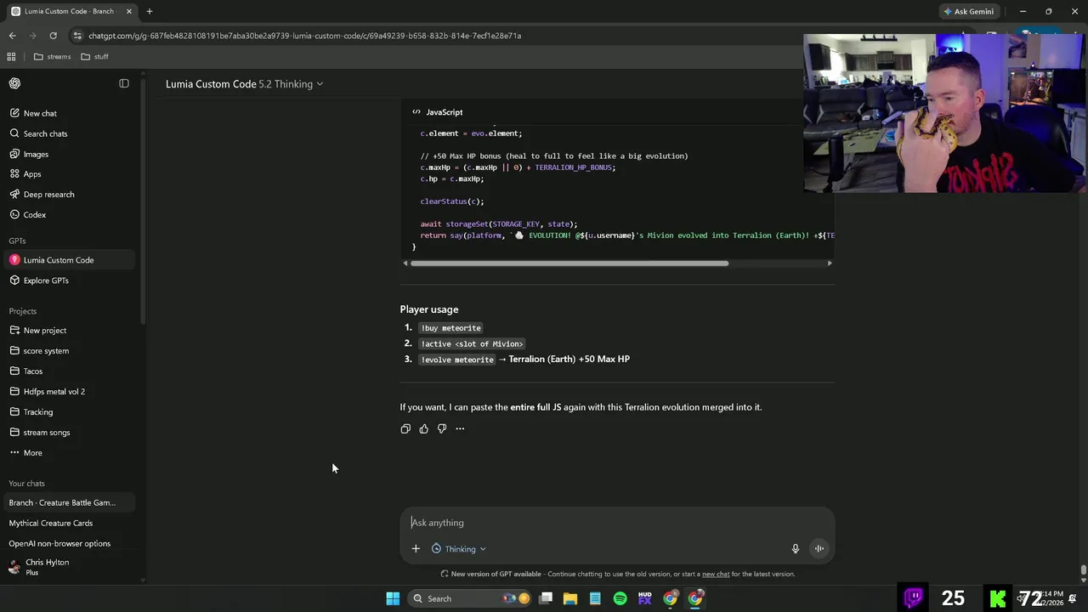Click the JavaScript code block label
Image resolution: width=1088 pixels, height=612 pixels.
point(445,112)
